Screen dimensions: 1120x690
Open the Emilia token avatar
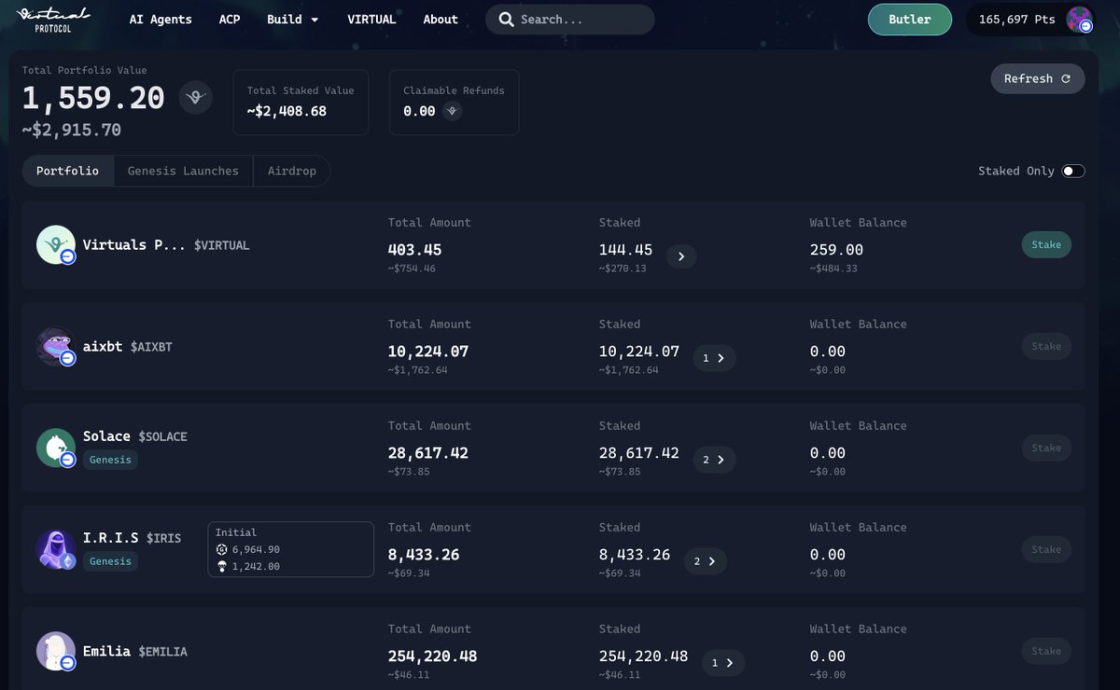[x=55, y=651]
